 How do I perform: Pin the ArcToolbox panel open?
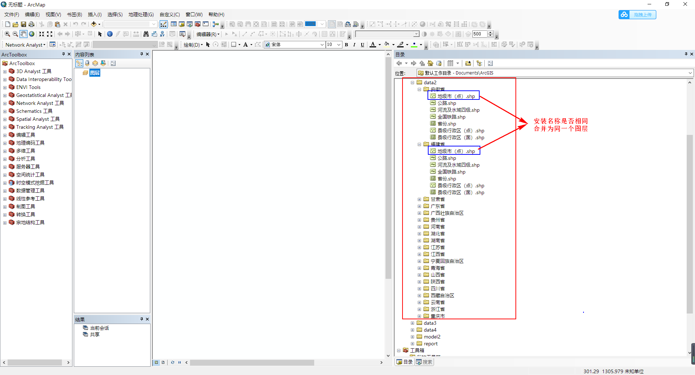coord(63,54)
